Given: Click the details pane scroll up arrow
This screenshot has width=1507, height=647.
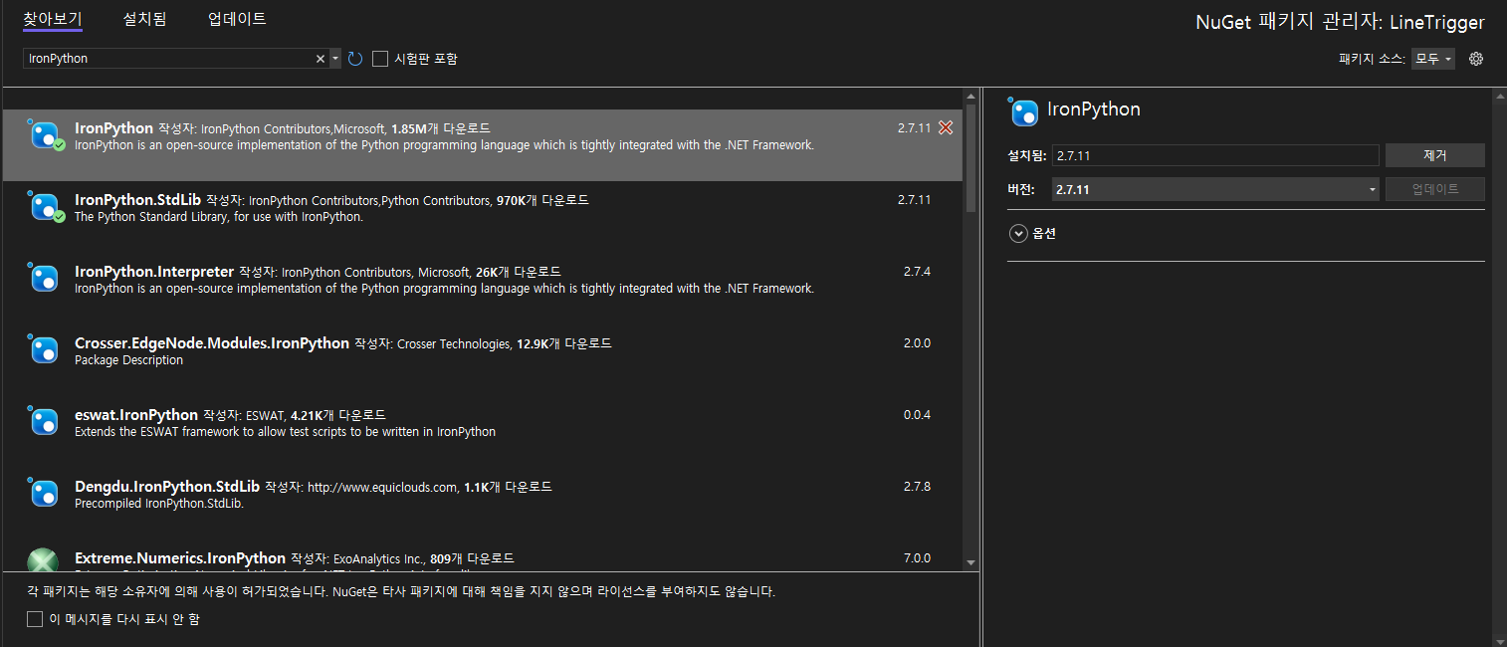Looking at the screenshot, I should [1499, 98].
